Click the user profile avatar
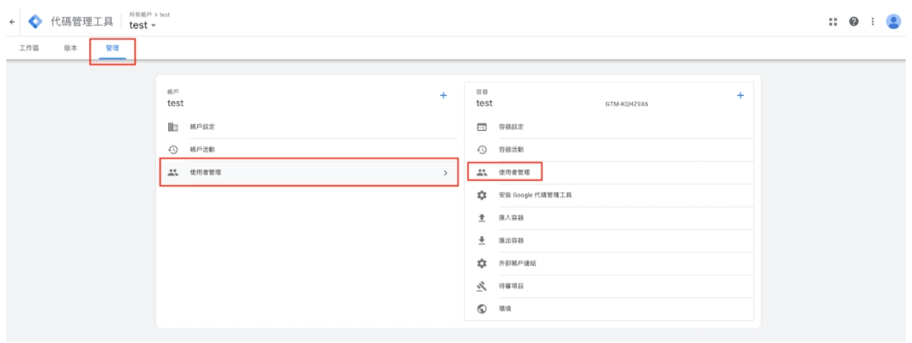This screenshot has width=912, height=343. [893, 21]
